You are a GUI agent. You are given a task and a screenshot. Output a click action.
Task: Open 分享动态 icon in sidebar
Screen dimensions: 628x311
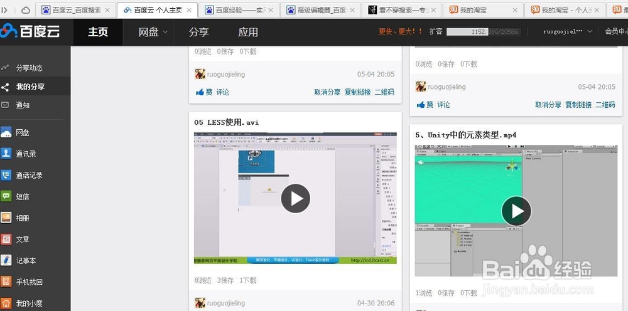pyautogui.click(x=5, y=68)
